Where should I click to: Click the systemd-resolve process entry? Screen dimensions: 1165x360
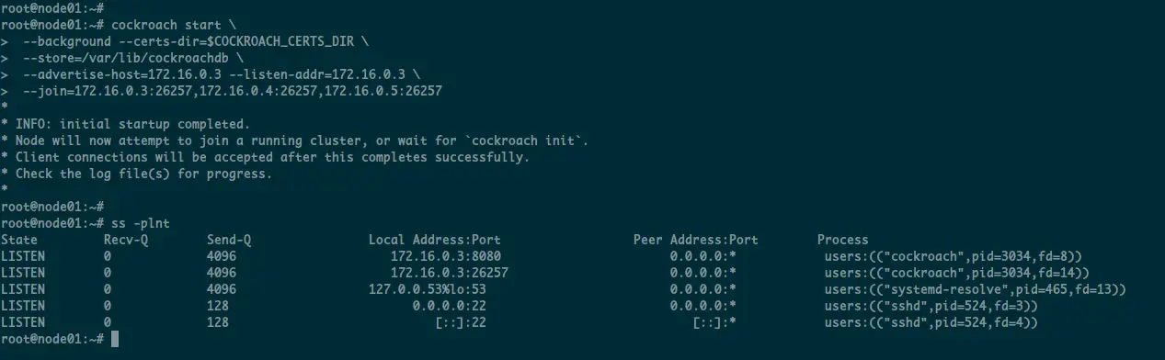pos(976,289)
